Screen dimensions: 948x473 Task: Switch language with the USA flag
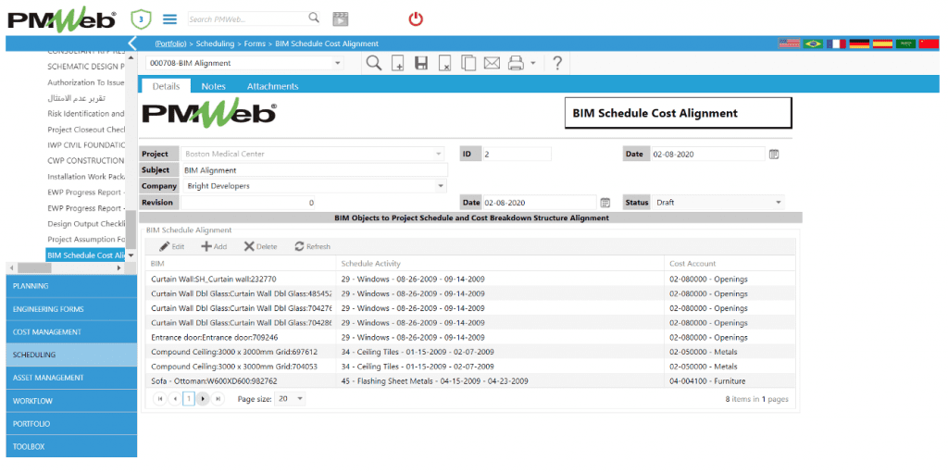pyautogui.click(x=789, y=44)
